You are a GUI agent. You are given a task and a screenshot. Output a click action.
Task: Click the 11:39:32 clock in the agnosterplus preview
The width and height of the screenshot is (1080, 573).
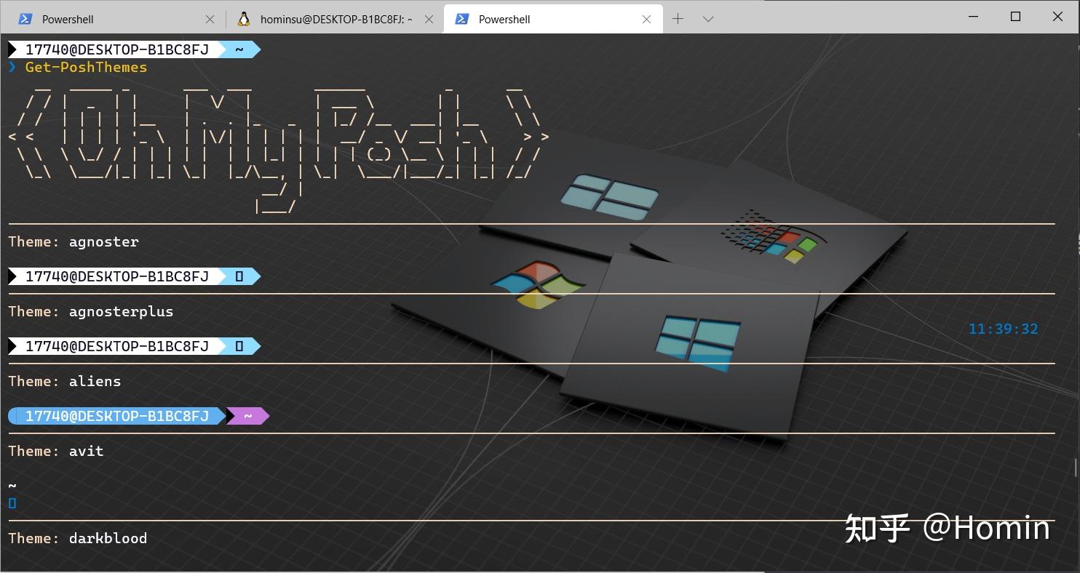click(x=1003, y=329)
